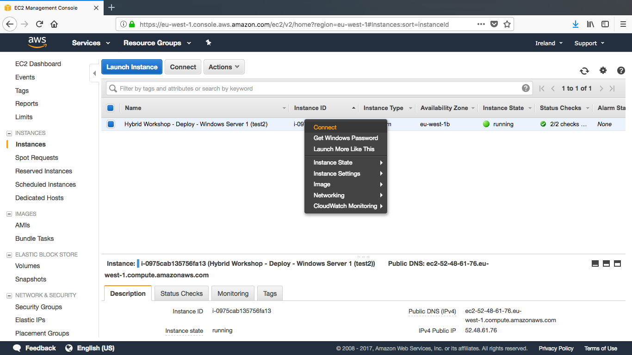Bookmark this page with the star icon
Viewport: 632px width, 355px height.
[507, 24]
